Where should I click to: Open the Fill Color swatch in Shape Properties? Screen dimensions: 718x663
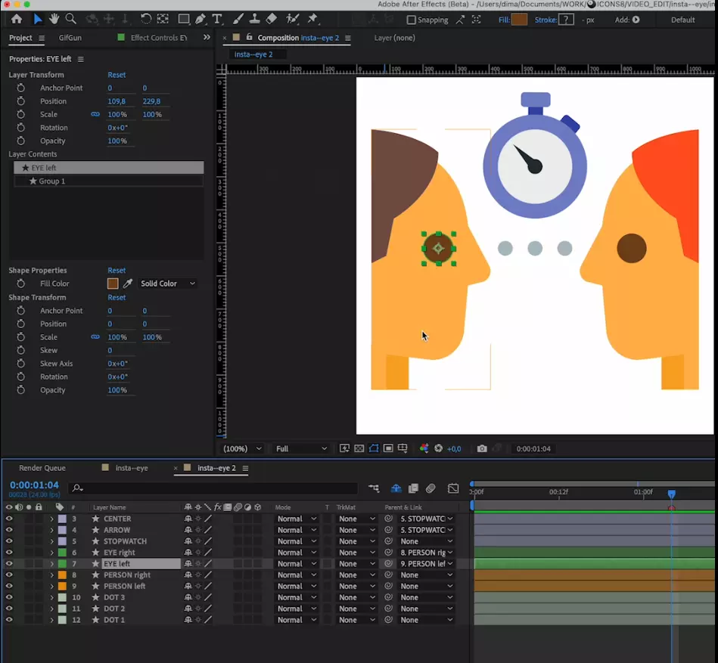pyautogui.click(x=113, y=283)
